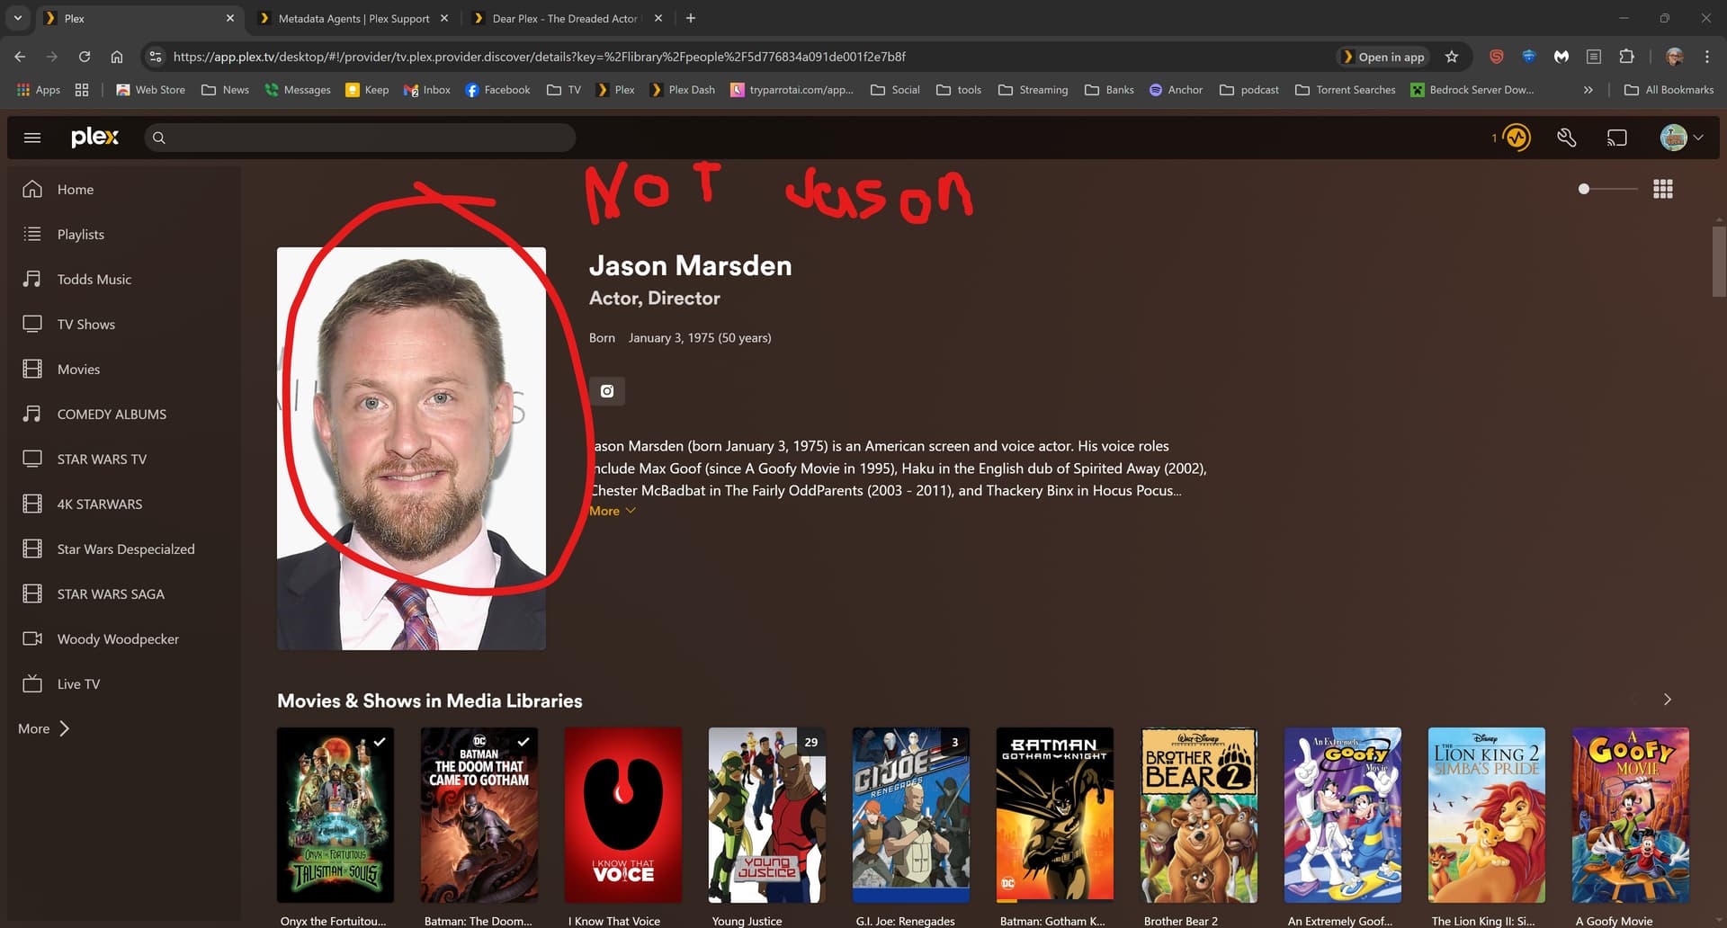Open the Plex Dash bookmark
This screenshot has width=1727, height=928.
tap(682, 90)
